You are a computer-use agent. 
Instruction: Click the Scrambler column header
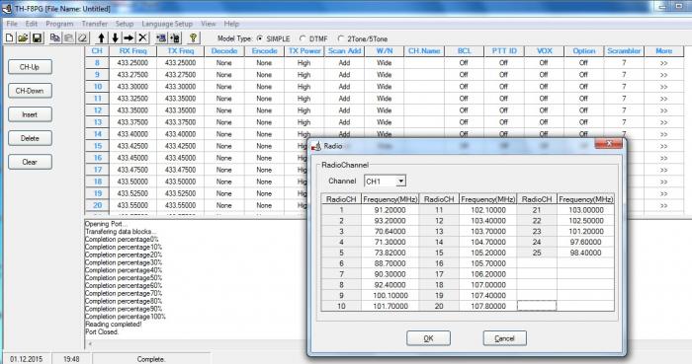624,51
